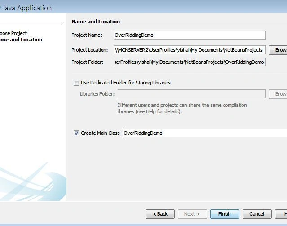Image resolution: width=287 pixels, height=226 pixels.
Task: Click the disabled Next button
Action: point(192,214)
